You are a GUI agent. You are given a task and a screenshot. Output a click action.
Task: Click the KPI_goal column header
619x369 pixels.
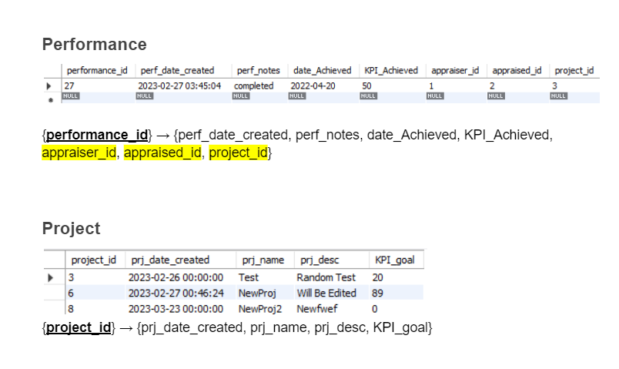pos(395,260)
